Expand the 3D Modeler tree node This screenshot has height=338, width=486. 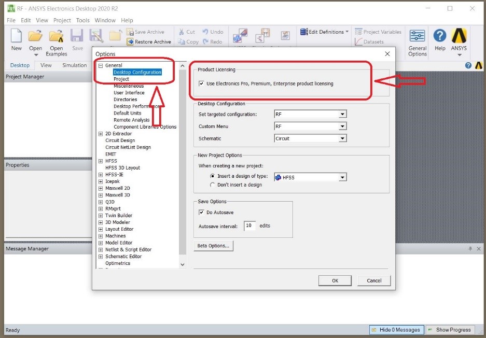[101, 222]
